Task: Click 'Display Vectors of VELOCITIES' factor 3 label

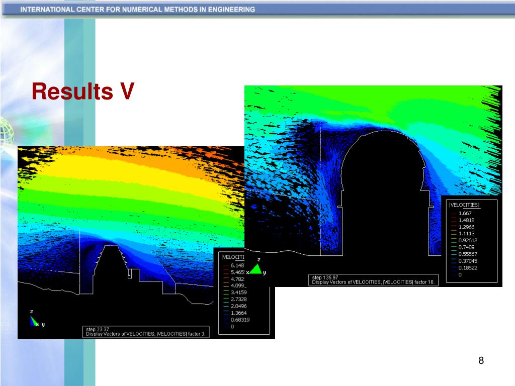Action: point(145,334)
